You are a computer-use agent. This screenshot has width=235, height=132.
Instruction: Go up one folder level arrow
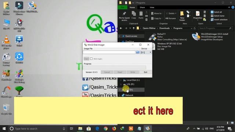[x=134, y=28]
